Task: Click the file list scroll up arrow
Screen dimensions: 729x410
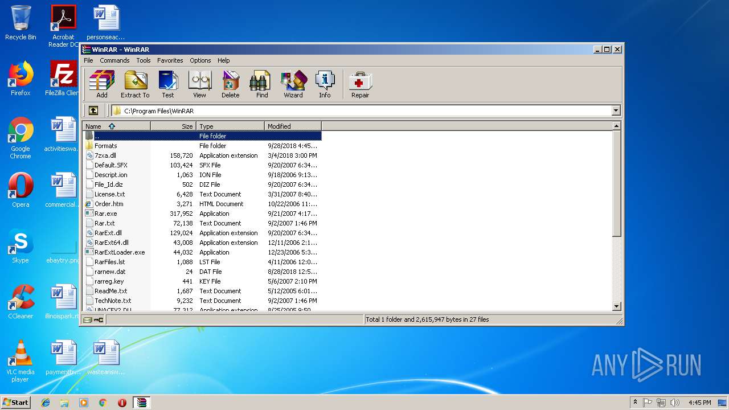Action: (x=616, y=126)
